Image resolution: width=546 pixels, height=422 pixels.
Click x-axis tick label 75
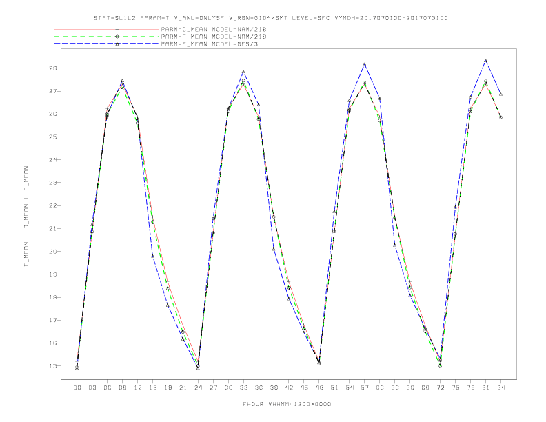(456, 388)
